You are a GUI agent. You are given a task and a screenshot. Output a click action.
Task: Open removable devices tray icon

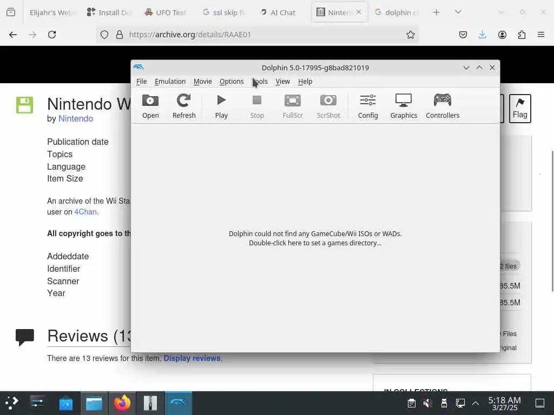(x=444, y=403)
